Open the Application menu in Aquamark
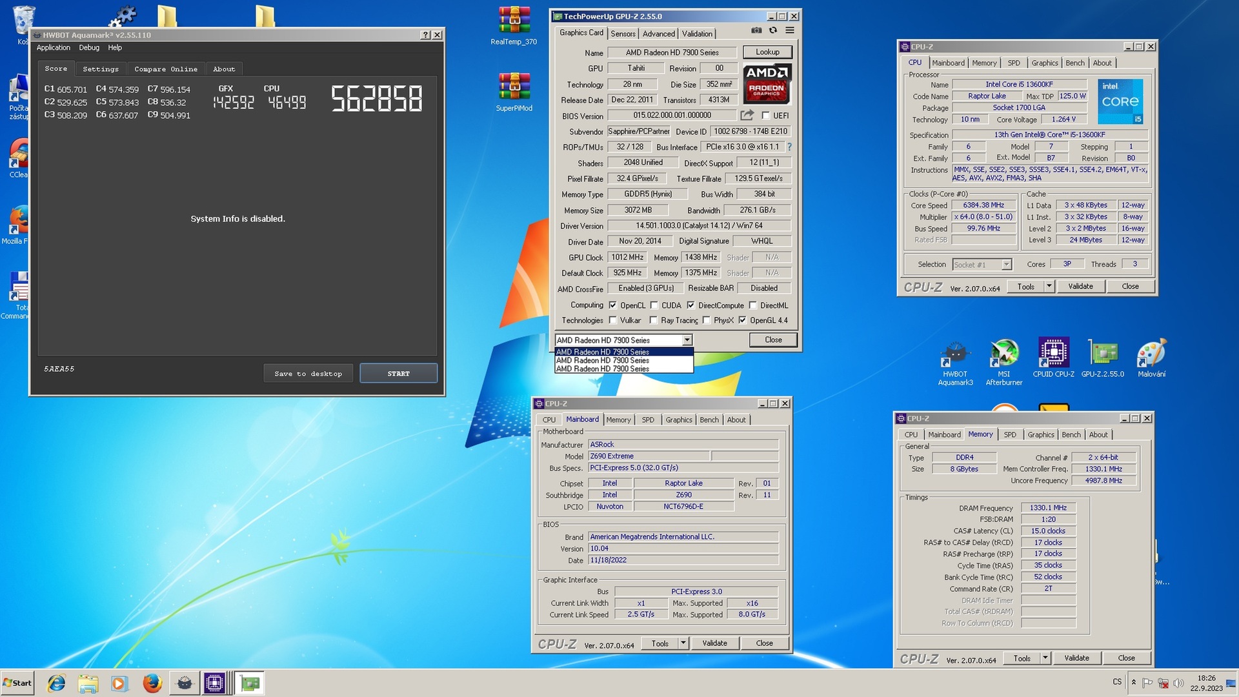Viewport: 1239px width, 697px height. (x=53, y=48)
